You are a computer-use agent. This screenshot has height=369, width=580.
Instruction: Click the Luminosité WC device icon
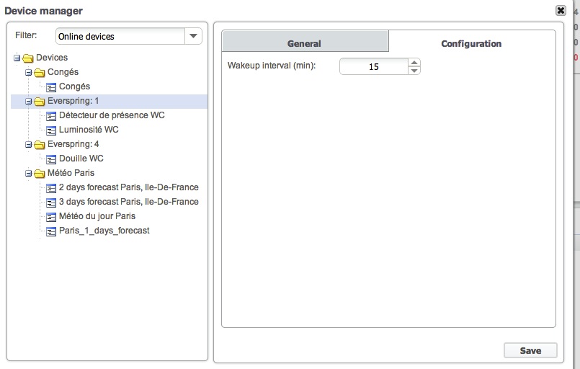pyautogui.click(x=51, y=130)
